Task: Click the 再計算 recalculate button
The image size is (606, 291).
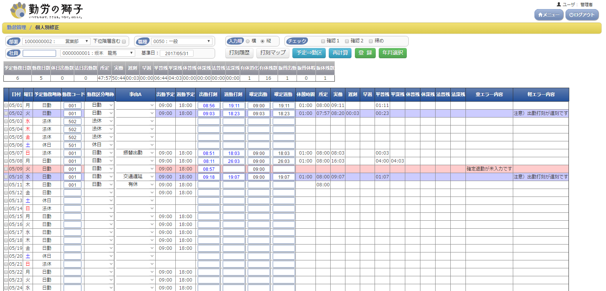Action: pyautogui.click(x=340, y=53)
